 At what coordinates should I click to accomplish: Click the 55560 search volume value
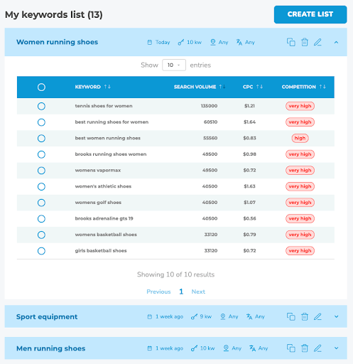pos(210,138)
